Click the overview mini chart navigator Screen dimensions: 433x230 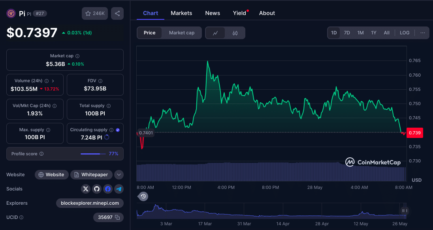[271, 211]
